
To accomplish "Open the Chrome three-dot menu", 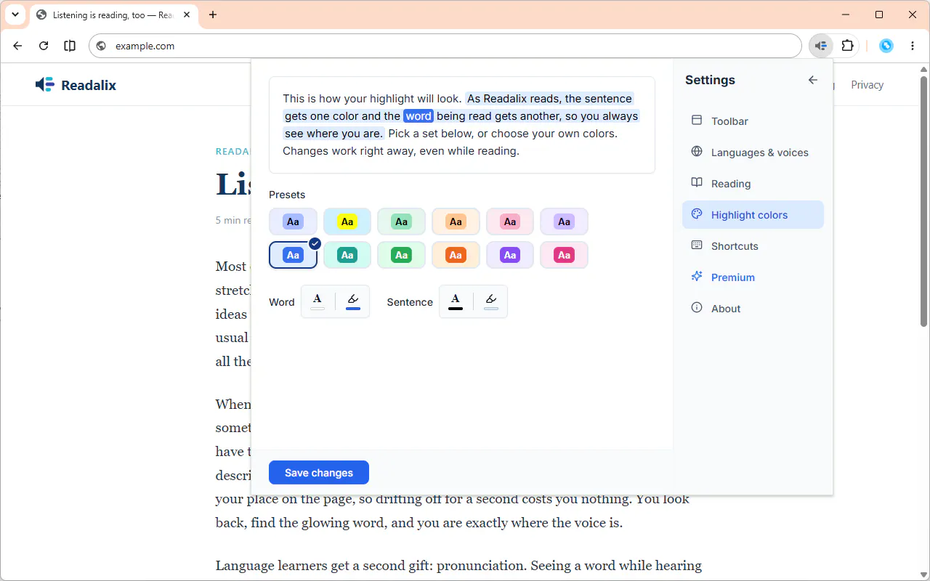I will [913, 46].
